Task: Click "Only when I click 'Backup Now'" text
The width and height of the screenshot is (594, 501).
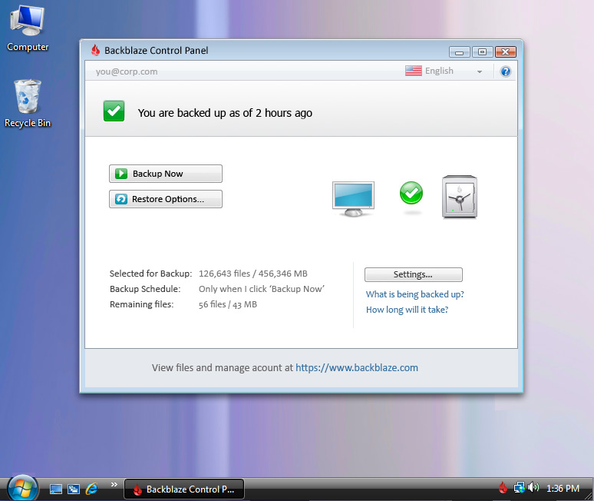Action: click(x=262, y=289)
